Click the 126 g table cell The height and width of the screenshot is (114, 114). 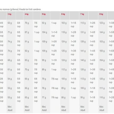[83, 69]
